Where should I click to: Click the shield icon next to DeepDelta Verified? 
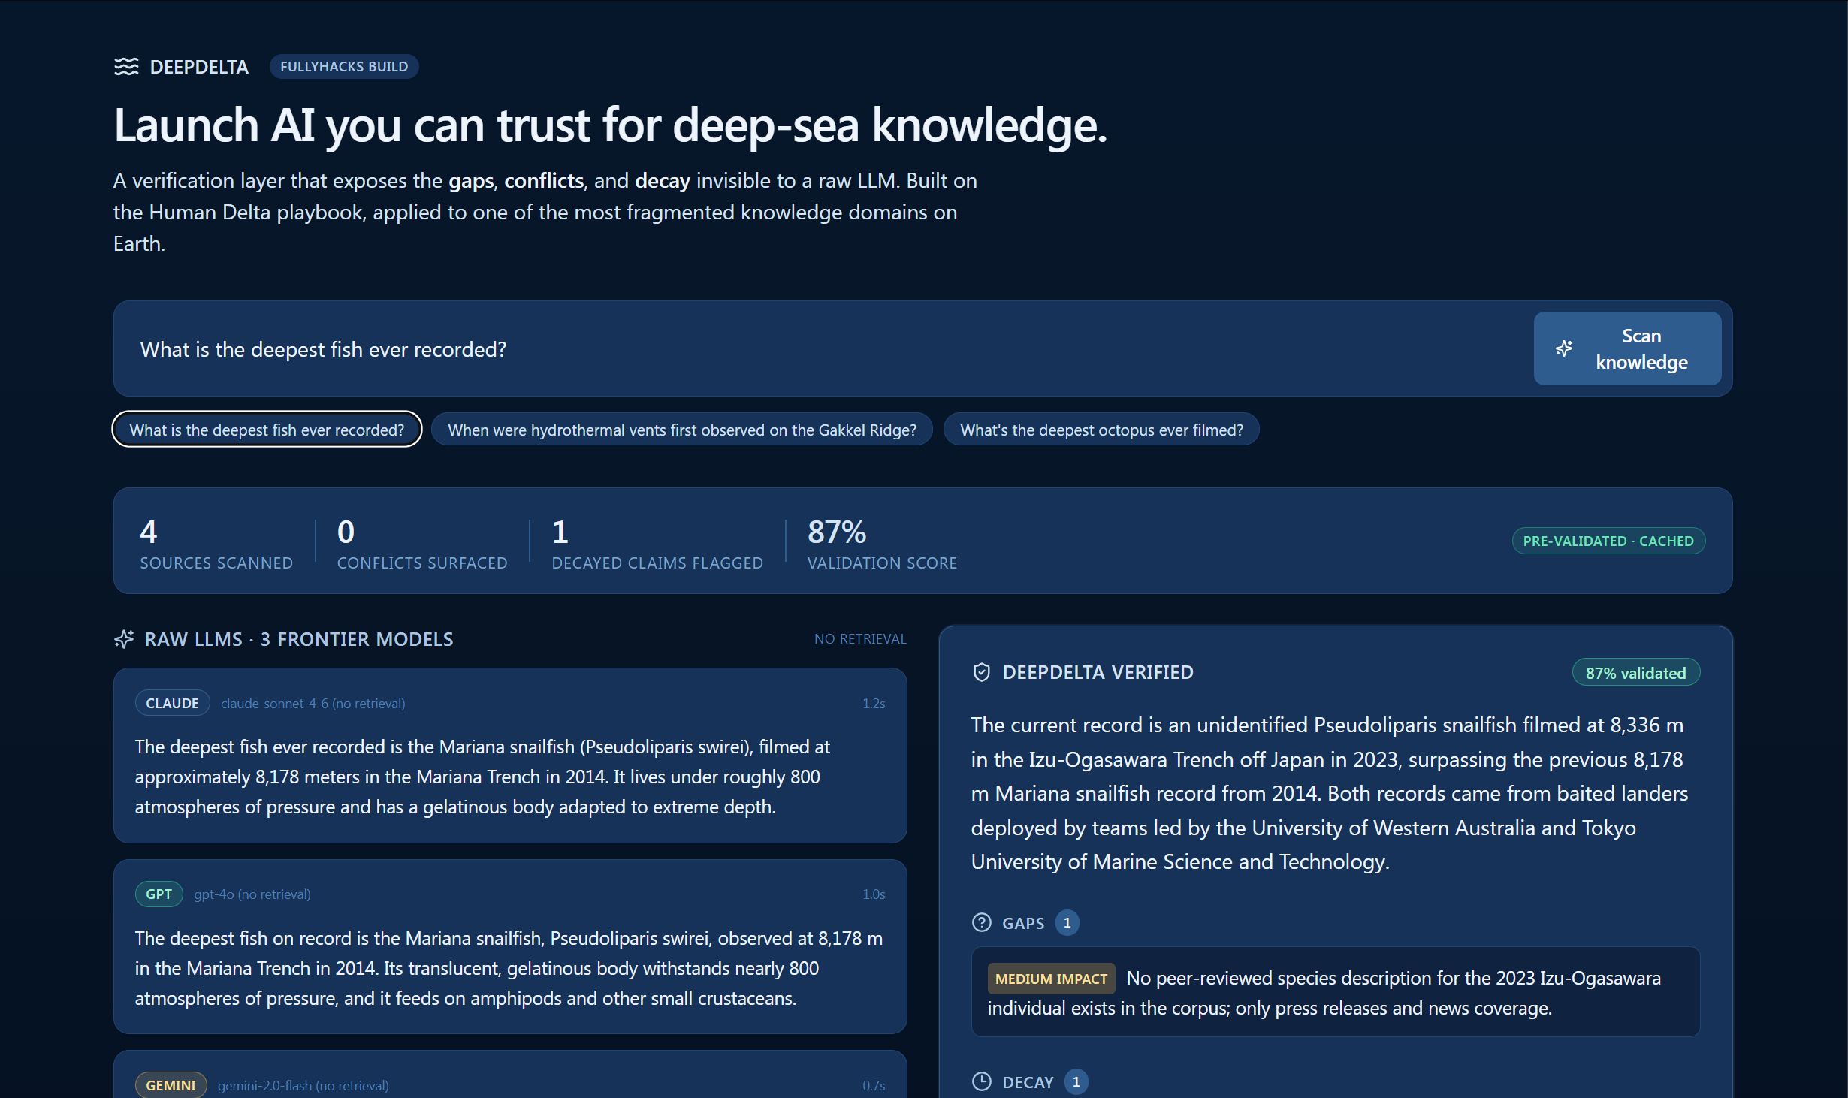pyautogui.click(x=981, y=672)
